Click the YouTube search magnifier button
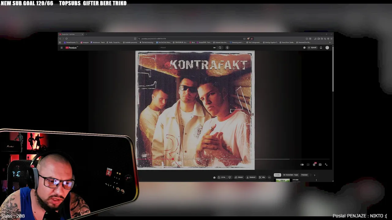Image resolution: width=392 pixels, height=220 pixels. click(220, 48)
